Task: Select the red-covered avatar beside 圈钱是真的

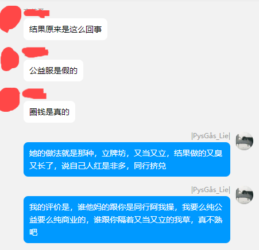Action: coord(10,99)
